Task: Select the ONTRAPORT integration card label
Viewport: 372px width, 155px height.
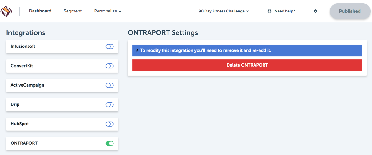Action: (x=24, y=143)
